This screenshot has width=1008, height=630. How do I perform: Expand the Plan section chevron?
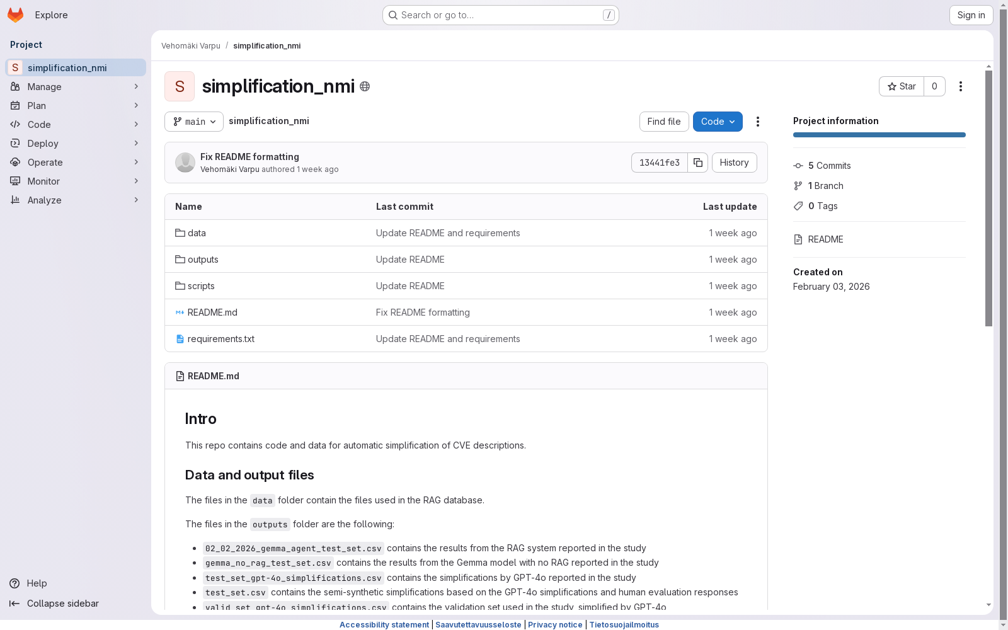pos(136,105)
